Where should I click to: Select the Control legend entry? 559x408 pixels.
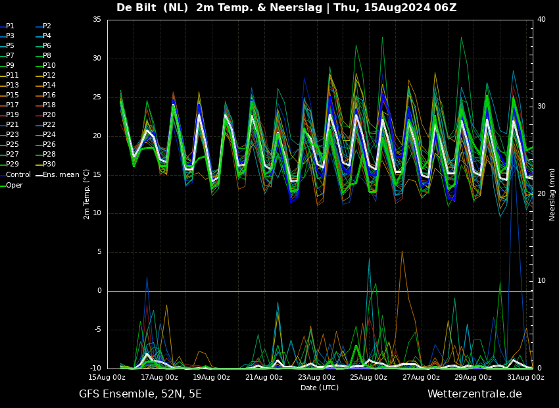[x=16, y=175]
